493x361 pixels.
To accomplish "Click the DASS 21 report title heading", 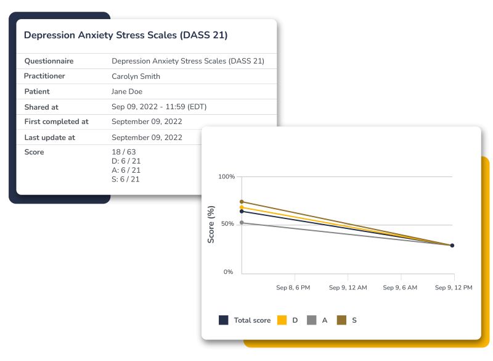I will [126, 35].
